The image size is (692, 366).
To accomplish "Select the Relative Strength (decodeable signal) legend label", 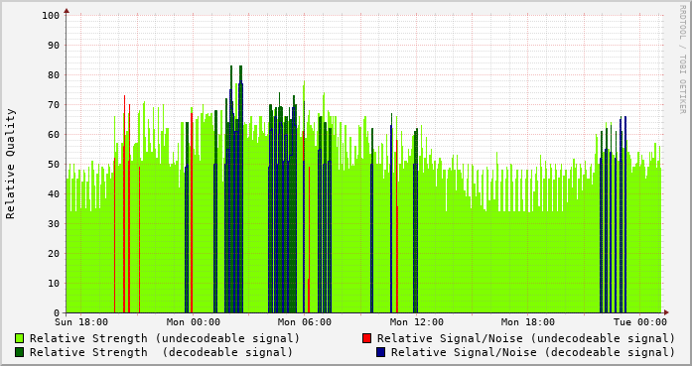I will tap(161, 352).
